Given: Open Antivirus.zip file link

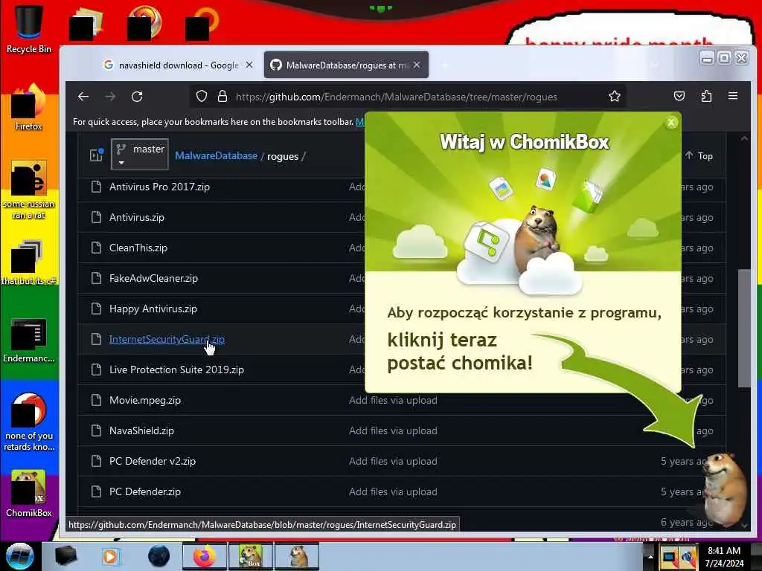Looking at the screenshot, I should coord(137,218).
